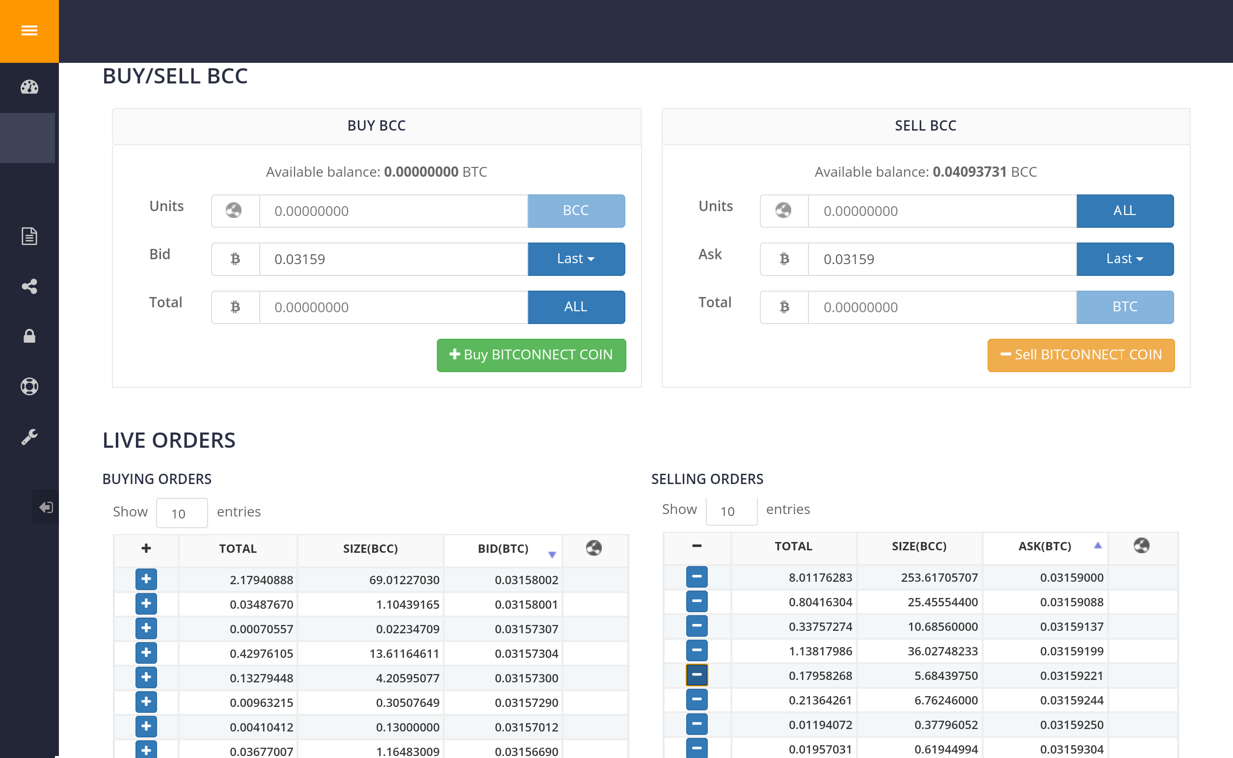Click the buy Units input field
1233x758 pixels.
(393, 211)
